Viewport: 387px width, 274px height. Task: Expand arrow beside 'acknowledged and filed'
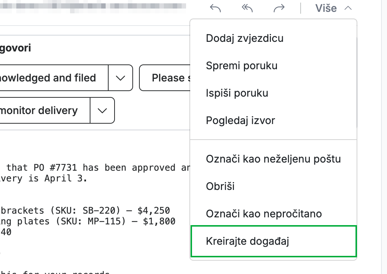coord(120,78)
